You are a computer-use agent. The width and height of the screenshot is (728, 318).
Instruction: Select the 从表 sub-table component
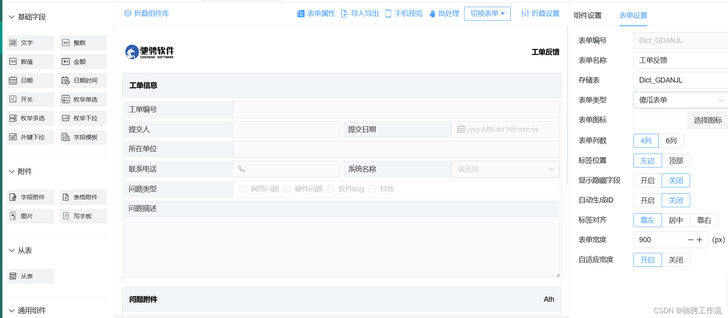(31, 276)
